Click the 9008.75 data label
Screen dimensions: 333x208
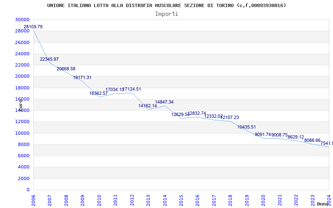pyautogui.click(x=279, y=135)
